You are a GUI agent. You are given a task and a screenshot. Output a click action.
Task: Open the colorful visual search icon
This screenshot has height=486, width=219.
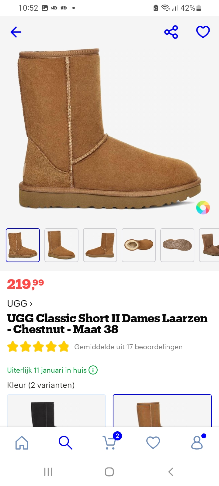tap(203, 208)
